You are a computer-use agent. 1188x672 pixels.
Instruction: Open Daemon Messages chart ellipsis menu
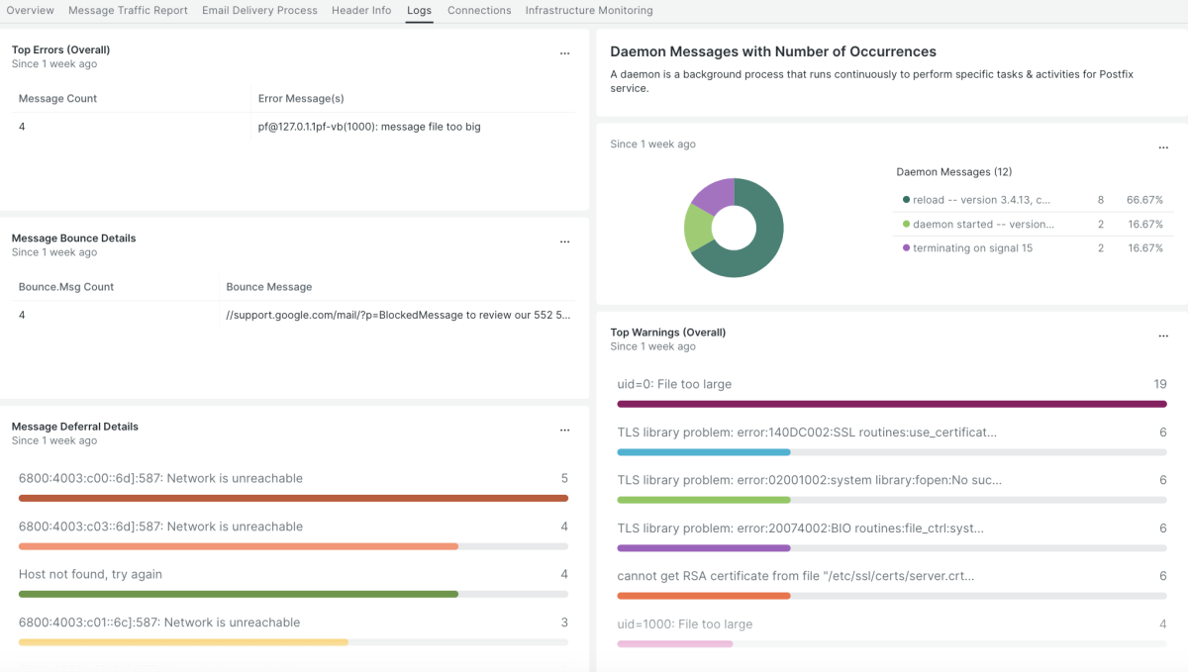coord(1163,147)
